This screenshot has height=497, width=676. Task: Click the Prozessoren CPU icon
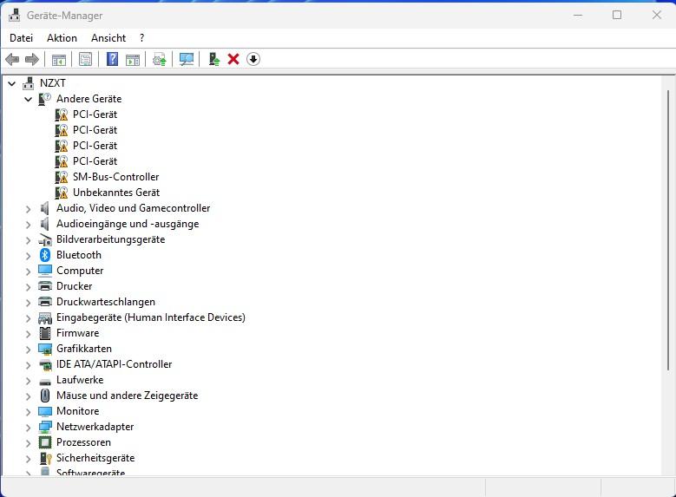point(45,442)
